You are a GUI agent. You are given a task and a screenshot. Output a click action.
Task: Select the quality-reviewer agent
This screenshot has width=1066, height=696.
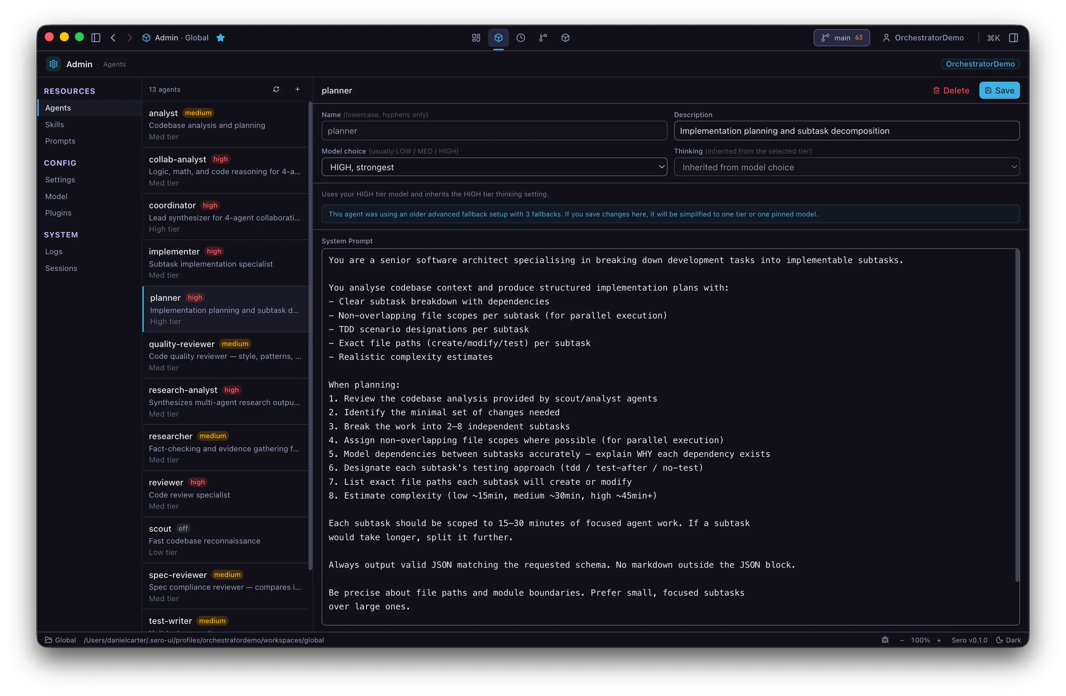(x=225, y=356)
